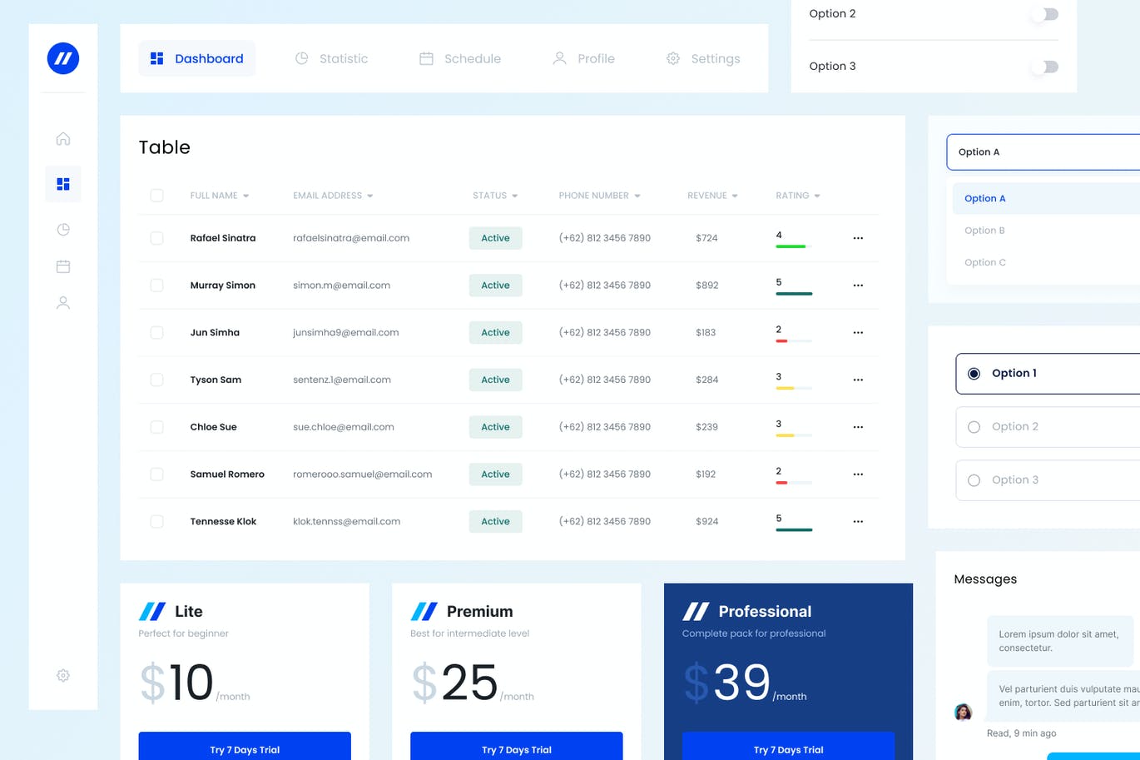1140x760 pixels.
Task: Switch to the Profile tab
Action: [x=583, y=58]
